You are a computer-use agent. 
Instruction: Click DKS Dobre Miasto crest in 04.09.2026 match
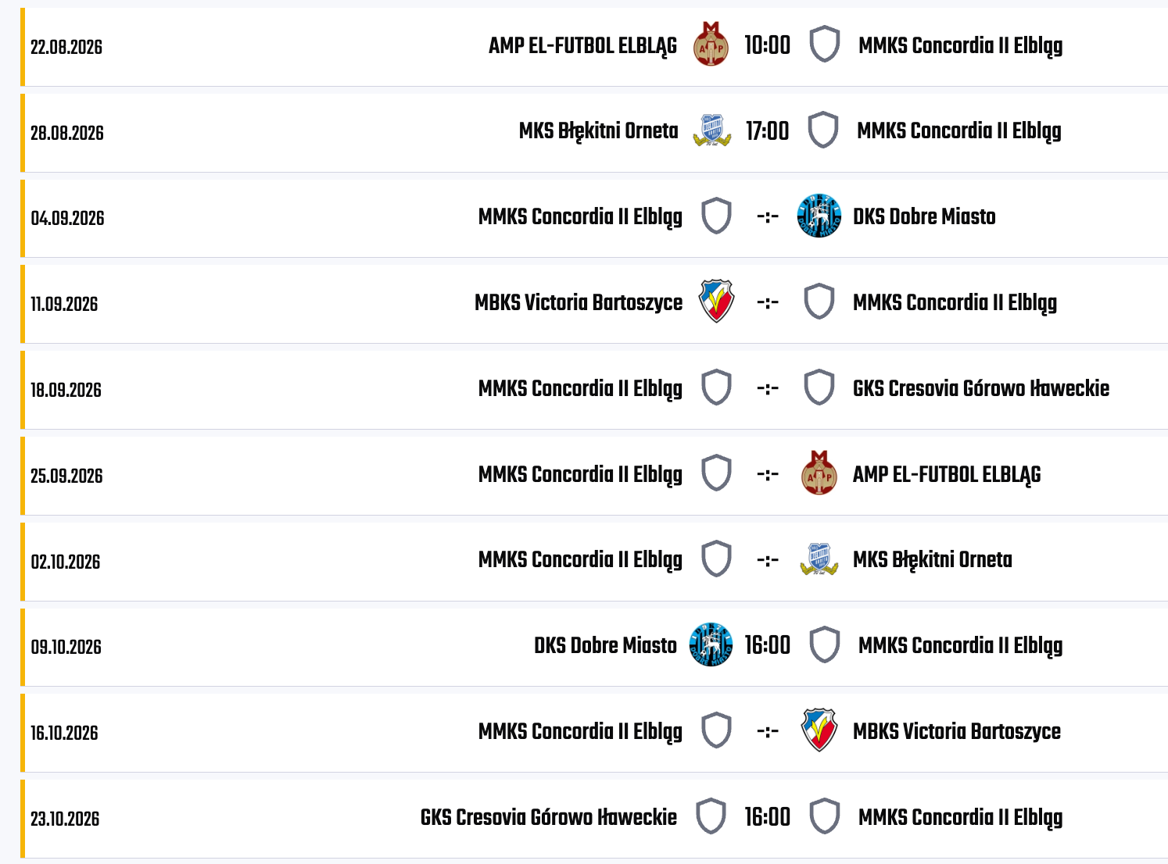point(819,216)
